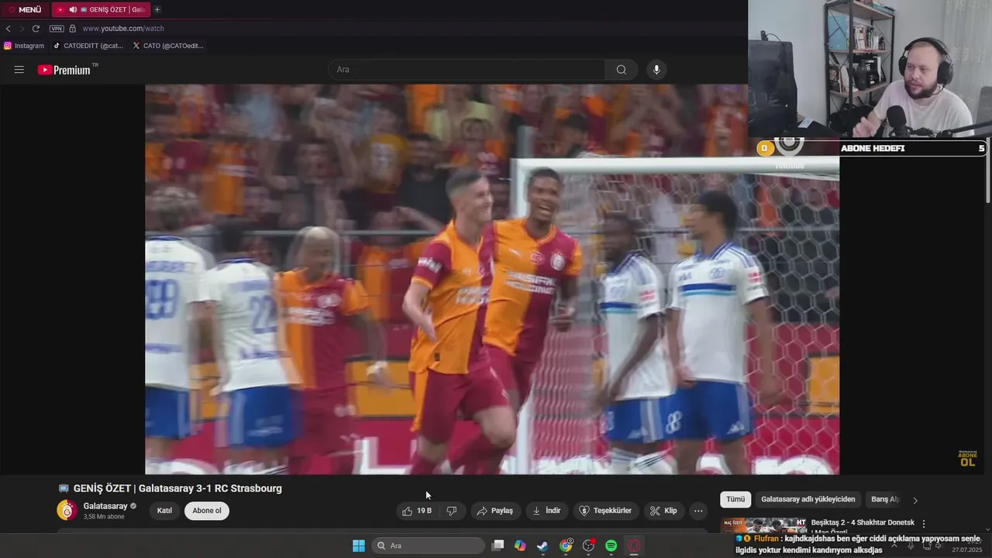Send thanks with Teşekkürler button
Image resolution: width=992 pixels, height=558 pixels.
606,511
